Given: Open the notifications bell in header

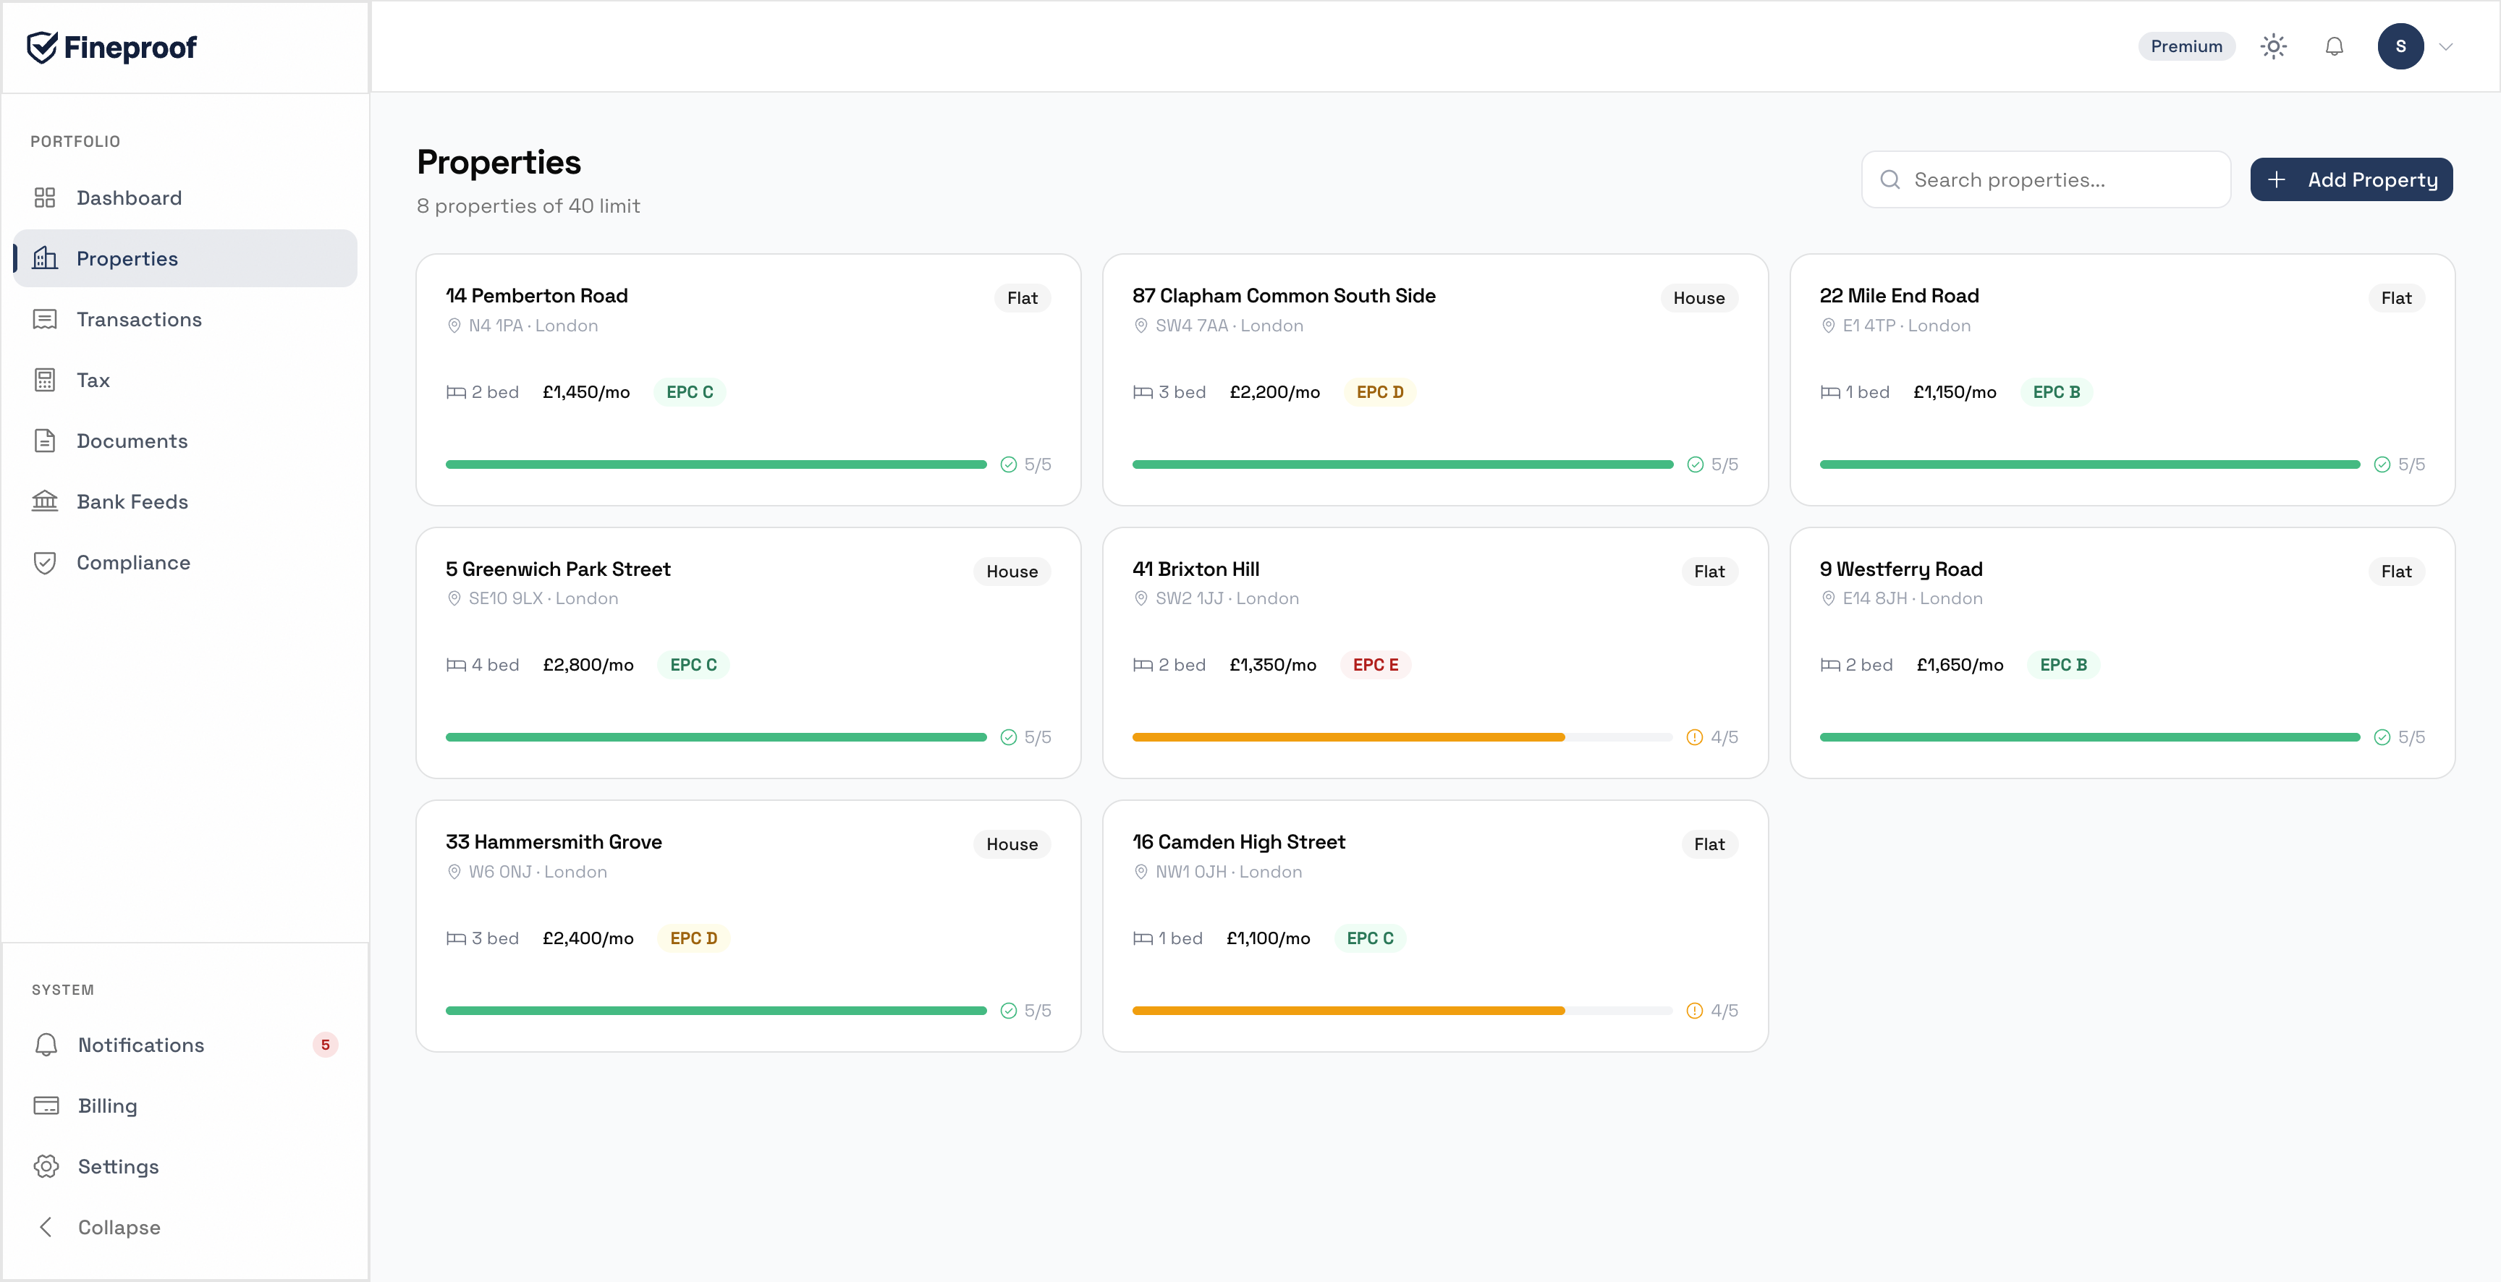Looking at the screenshot, I should 2334,46.
